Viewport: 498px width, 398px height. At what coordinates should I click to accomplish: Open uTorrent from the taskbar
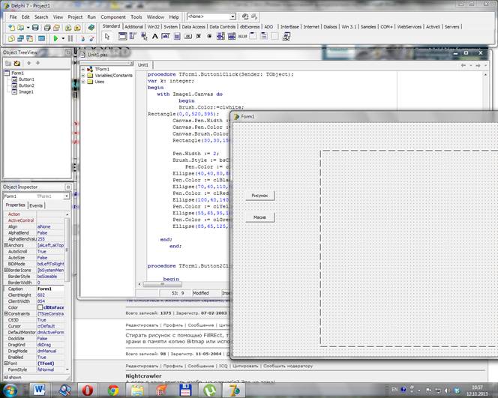click(209, 391)
